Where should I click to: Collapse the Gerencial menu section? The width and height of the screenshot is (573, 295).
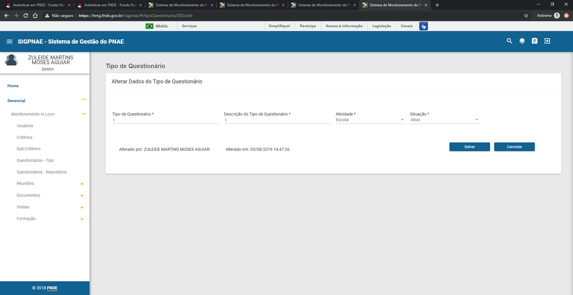pos(83,99)
